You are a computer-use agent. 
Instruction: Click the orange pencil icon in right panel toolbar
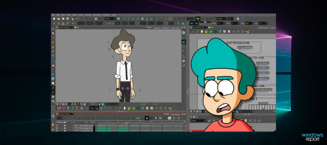point(193,32)
